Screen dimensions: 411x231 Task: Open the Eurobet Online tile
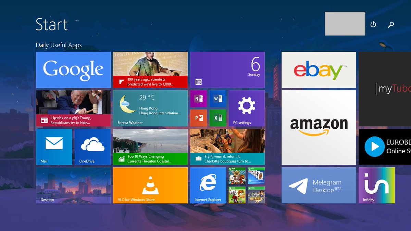[x=385, y=147]
